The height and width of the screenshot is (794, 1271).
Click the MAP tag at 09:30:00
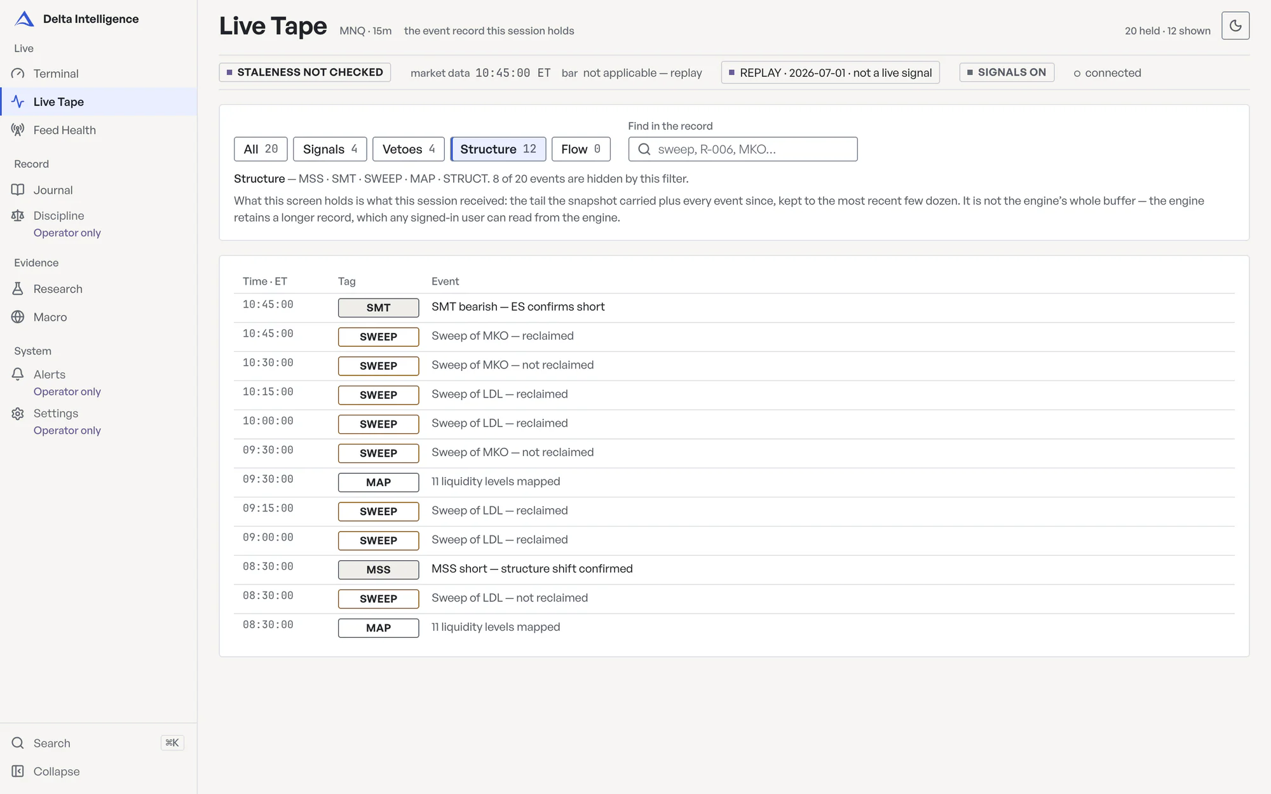click(x=378, y=483)
